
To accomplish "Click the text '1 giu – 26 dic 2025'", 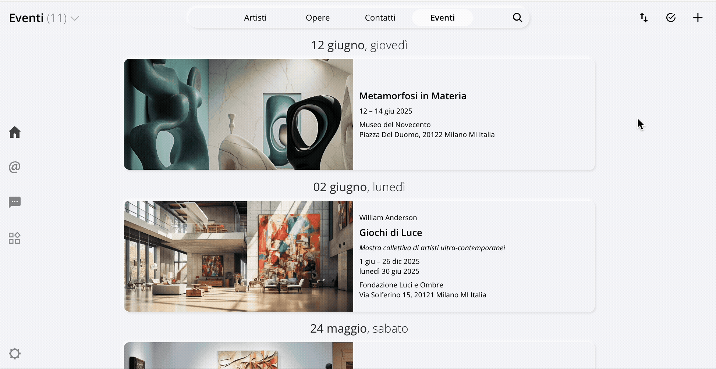I will (389, 261).
